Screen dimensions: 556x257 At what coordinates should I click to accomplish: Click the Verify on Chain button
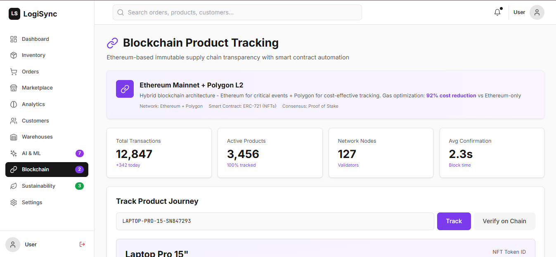pyautogui.click(x=504, y=221)
